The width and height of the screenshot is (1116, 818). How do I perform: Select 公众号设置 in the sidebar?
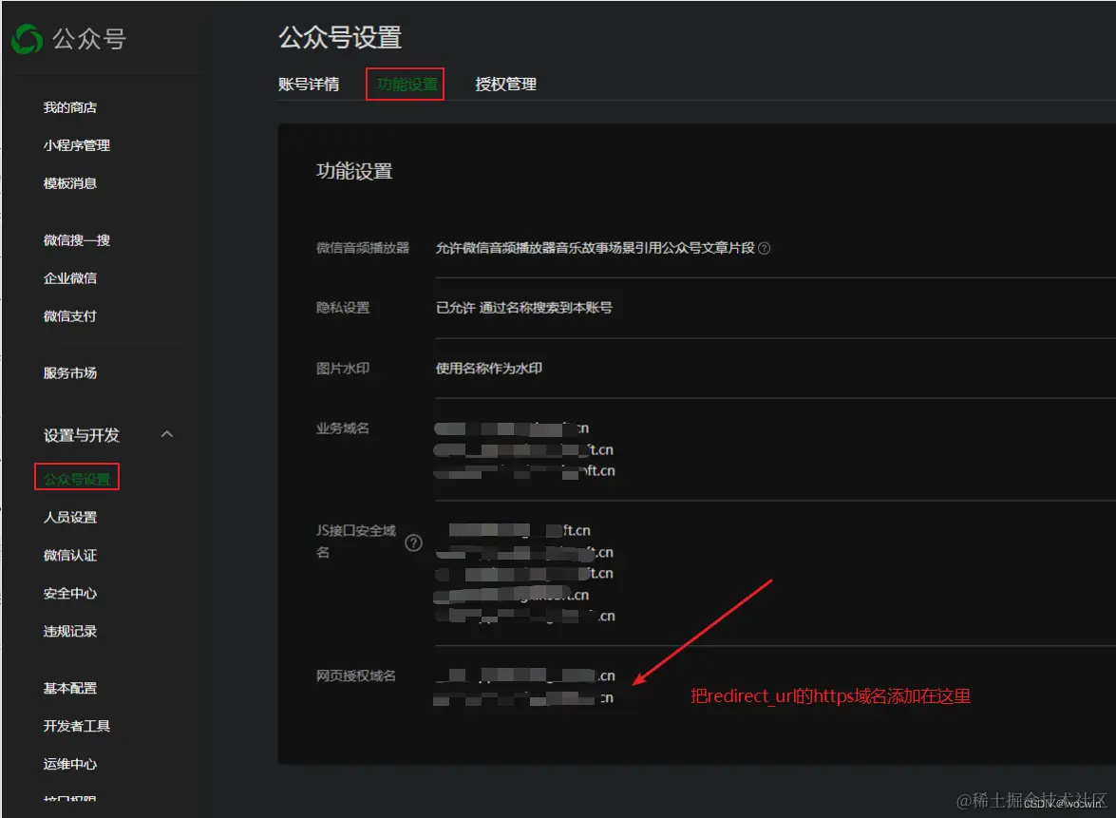point(76,477)
